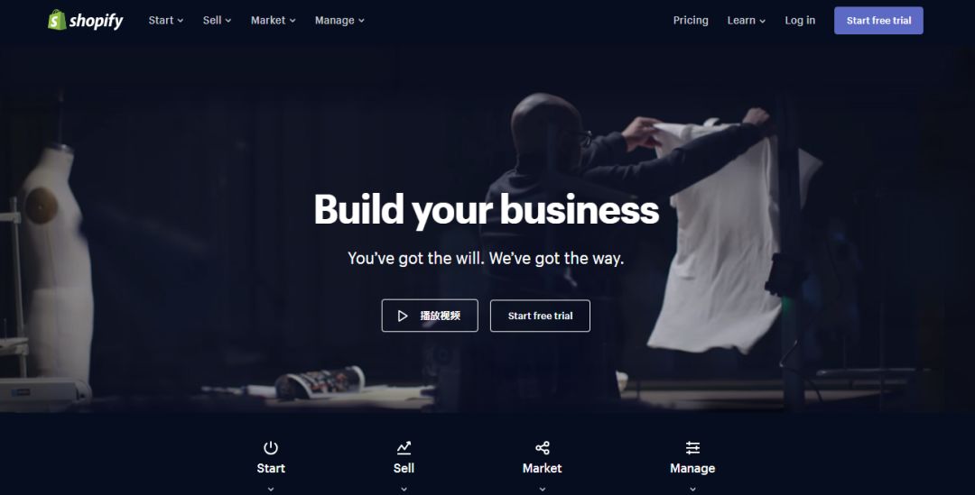The width and height of the screenshot is (975, 495).
Task: Expand the chevron below bottom Start label
Action: coord(271,489)
